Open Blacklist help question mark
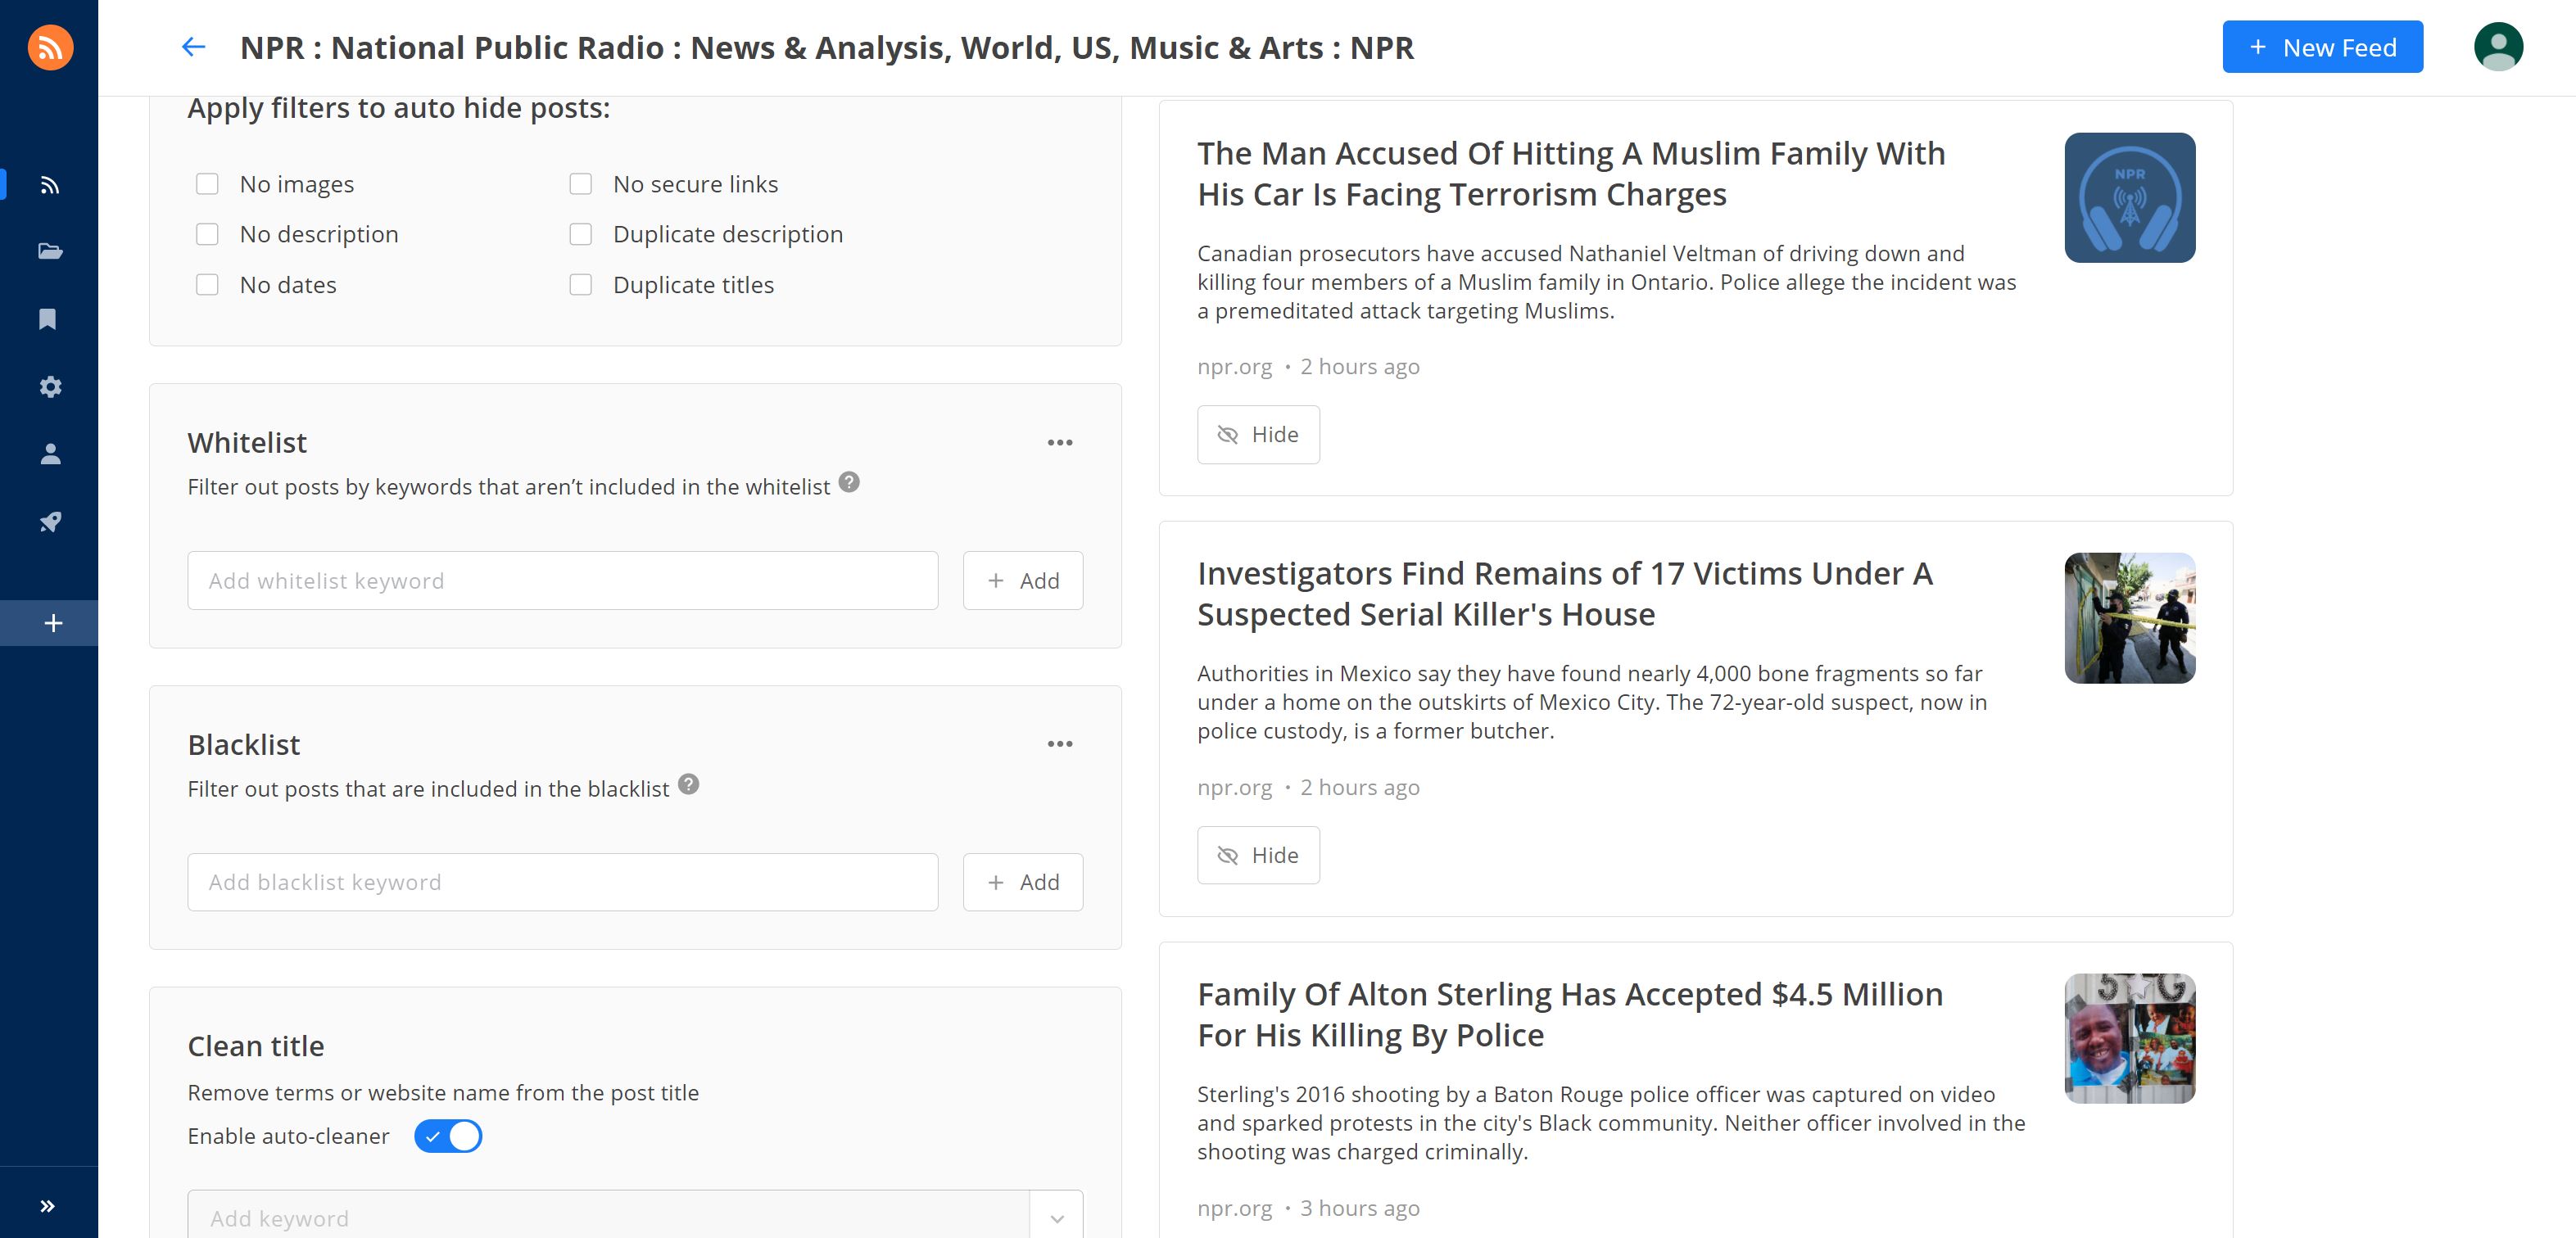 click(688, 784)
